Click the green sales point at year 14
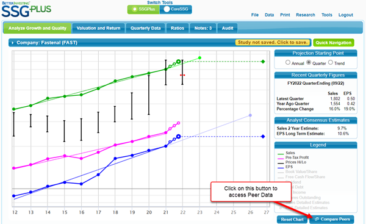Image resolution: width=366 pixels, height=224 pixels. pyautogui.click(x=48, y=98)
